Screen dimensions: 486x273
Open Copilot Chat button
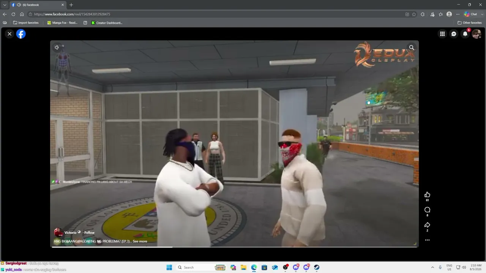(470, 14)
